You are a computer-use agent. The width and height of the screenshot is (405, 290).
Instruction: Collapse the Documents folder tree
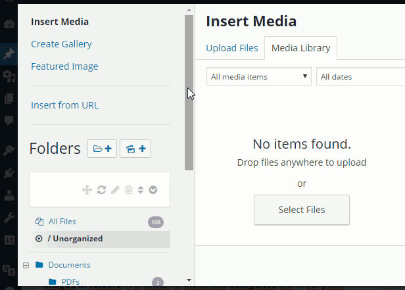[x=26, y=265]
